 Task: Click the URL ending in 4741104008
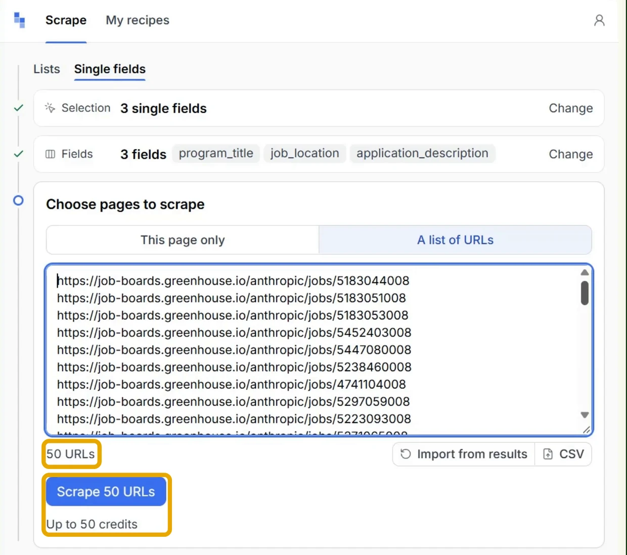[x=232, y=384]
